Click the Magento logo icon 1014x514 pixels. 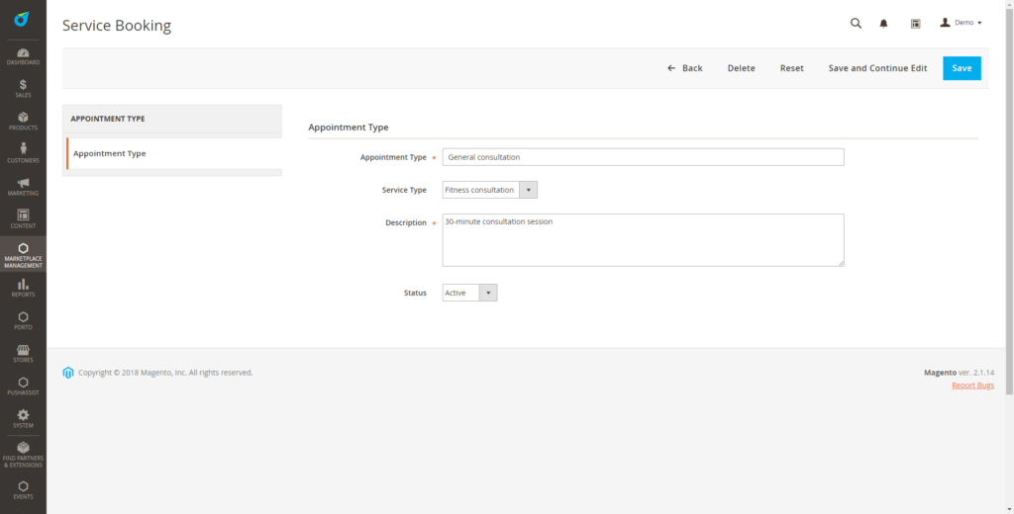pos(22,19)
